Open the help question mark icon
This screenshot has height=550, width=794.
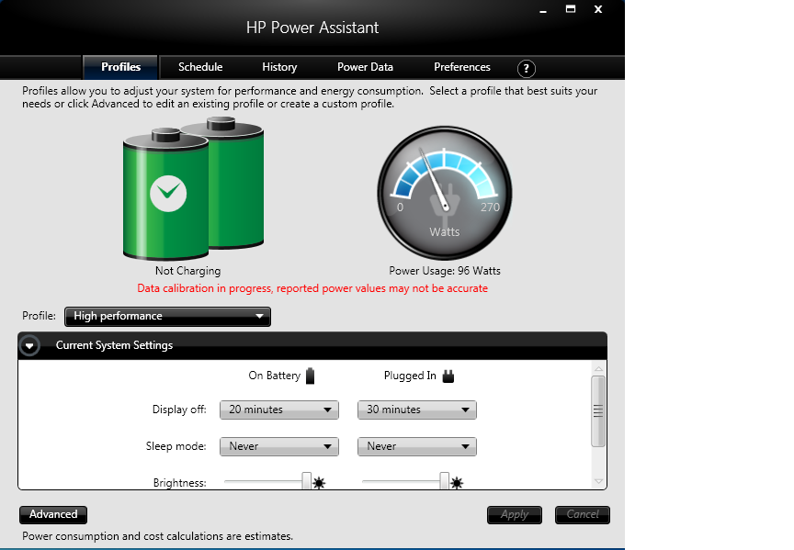(527, 68)
